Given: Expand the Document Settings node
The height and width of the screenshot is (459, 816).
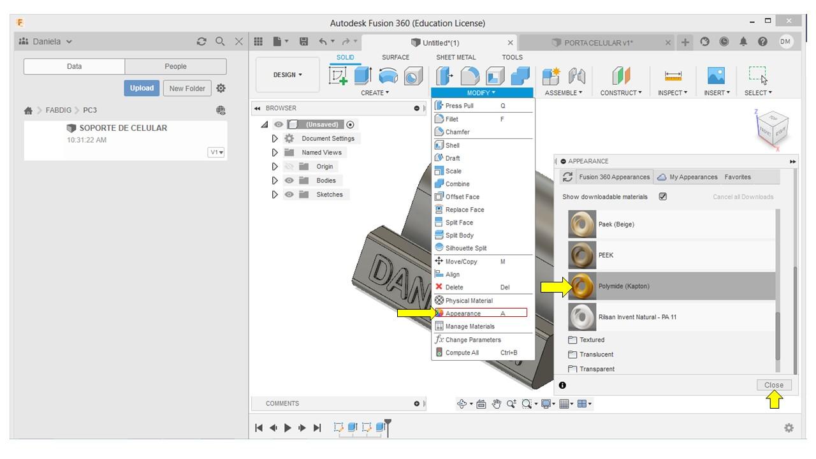Looking at the screenshot, I should (275, 138).
